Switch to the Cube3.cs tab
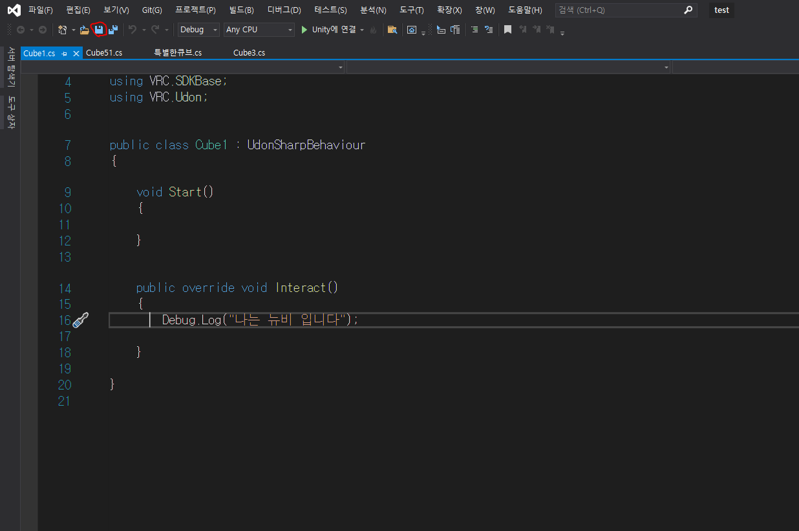 [250, 53]
